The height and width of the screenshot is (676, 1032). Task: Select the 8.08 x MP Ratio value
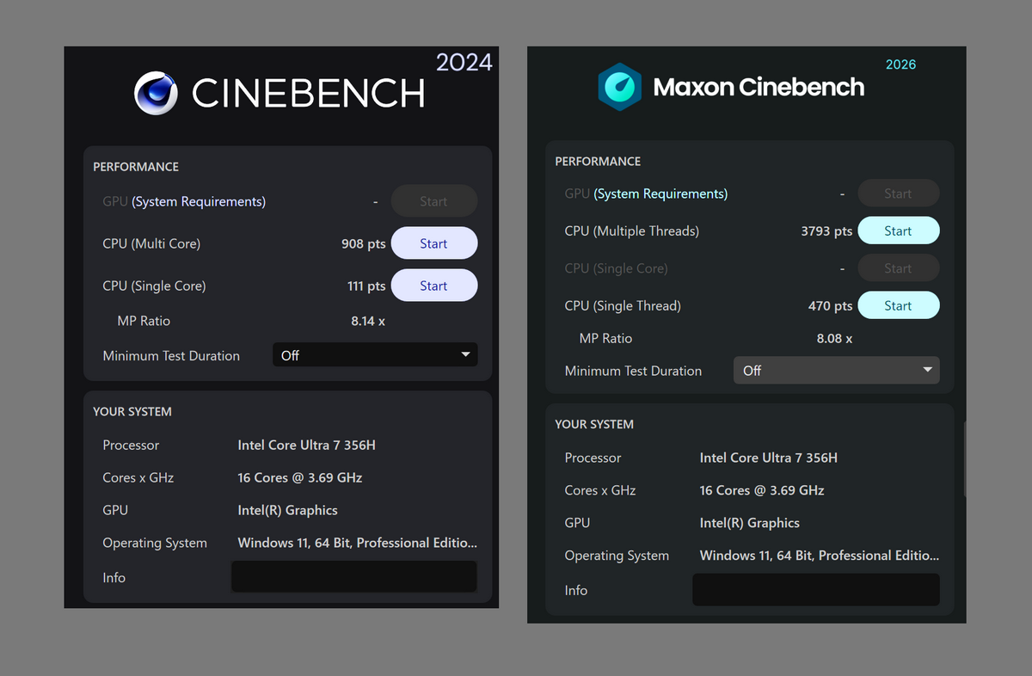[x=834, y=338]
